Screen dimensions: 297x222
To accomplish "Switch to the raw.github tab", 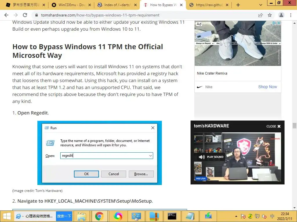I will point(207,5).
